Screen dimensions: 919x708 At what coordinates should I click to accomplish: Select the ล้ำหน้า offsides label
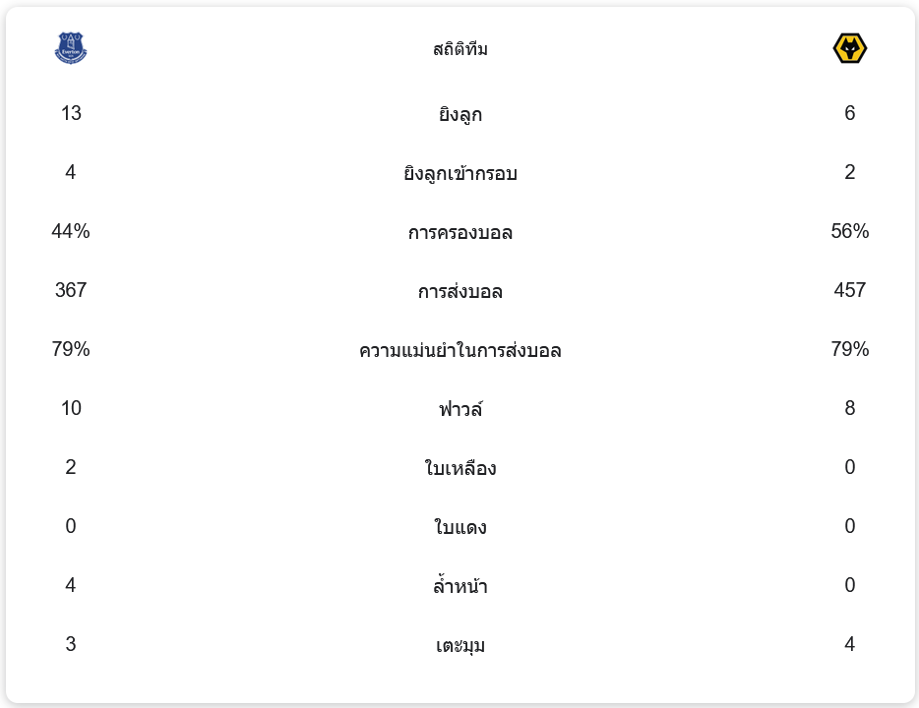pyautogui.click(x=460, y=587)
